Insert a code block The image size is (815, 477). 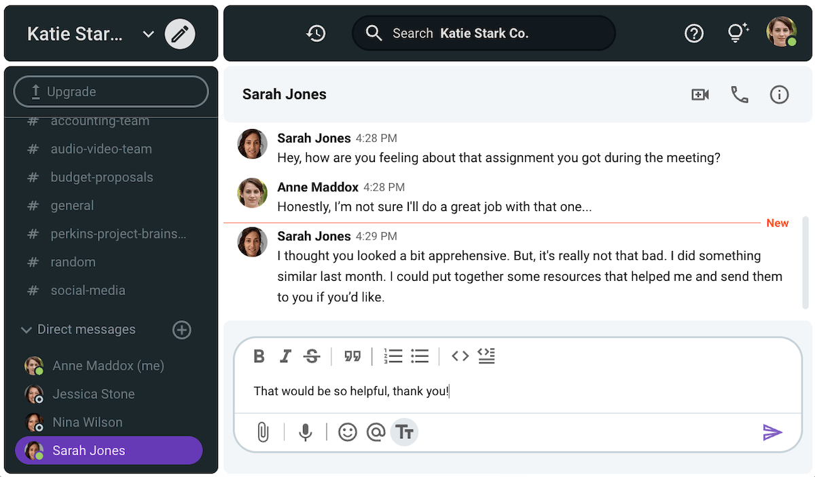(x=486, y=356)
